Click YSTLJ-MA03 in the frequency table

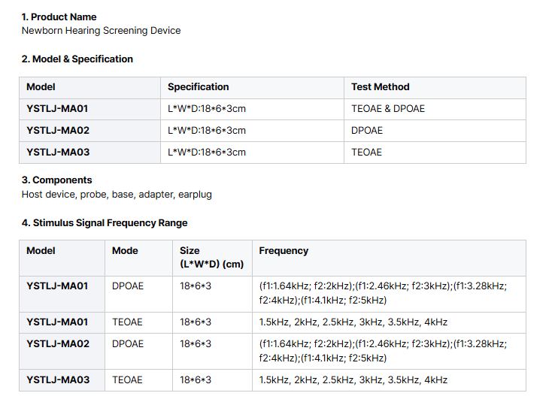pos(57,380)
